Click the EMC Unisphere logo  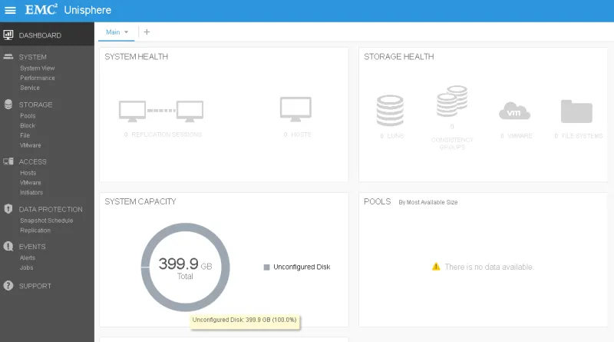pos(68,10)
